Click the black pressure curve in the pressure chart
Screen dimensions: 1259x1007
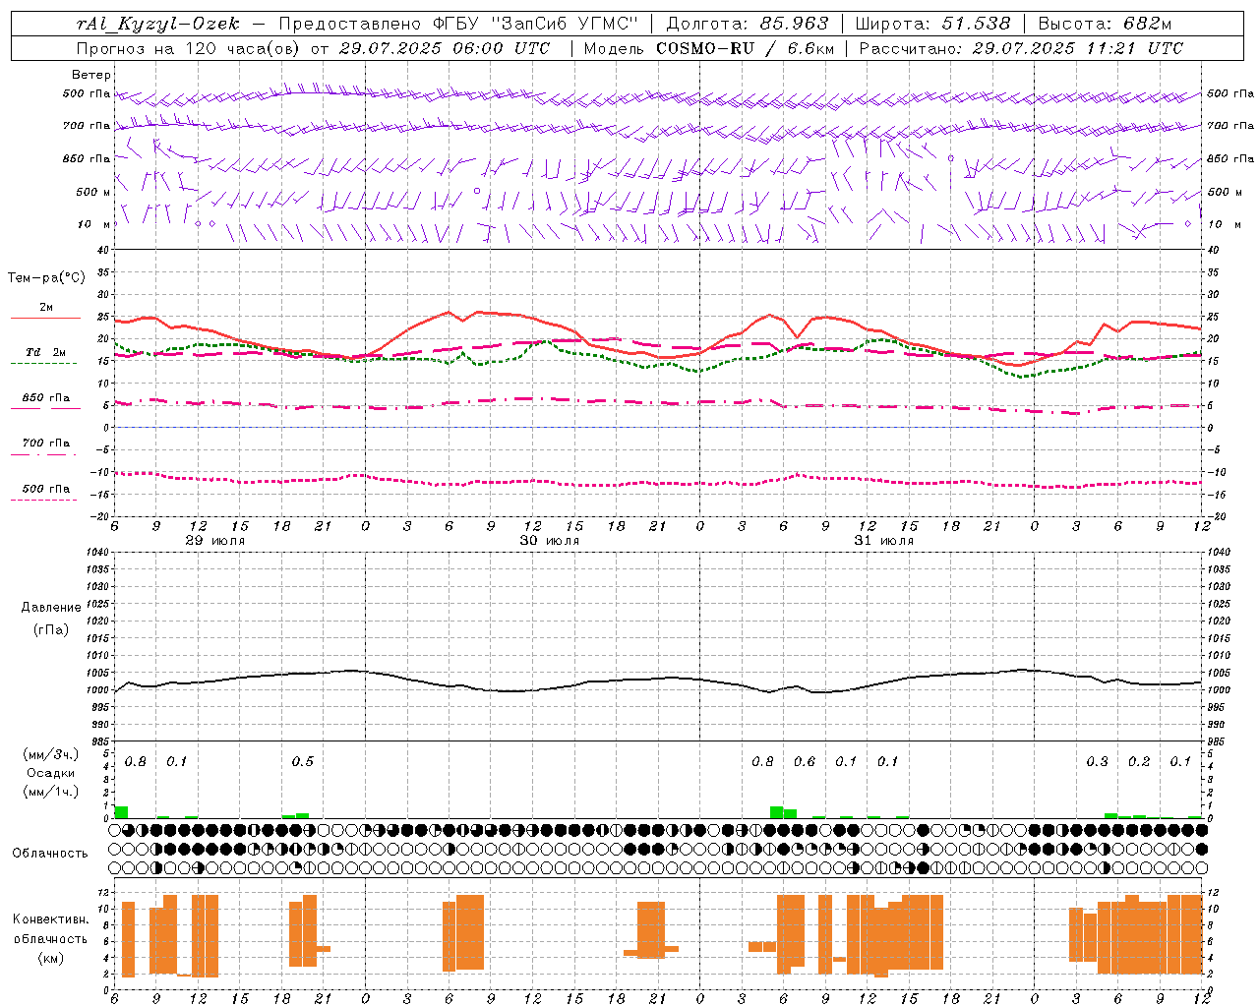pyautogui.click(x=659, y=679)
